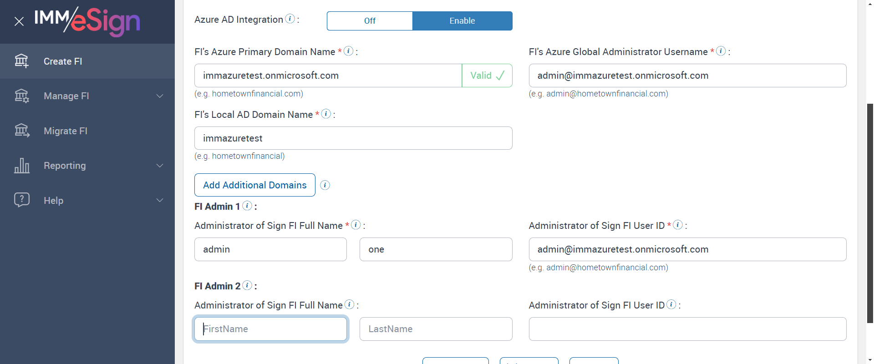Click info icon next to FI Admin 2
This screenshot has width=874, height=364.
247,285
